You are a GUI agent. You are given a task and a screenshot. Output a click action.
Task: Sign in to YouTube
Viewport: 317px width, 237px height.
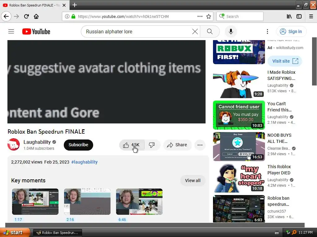click(x=291, y=31)
